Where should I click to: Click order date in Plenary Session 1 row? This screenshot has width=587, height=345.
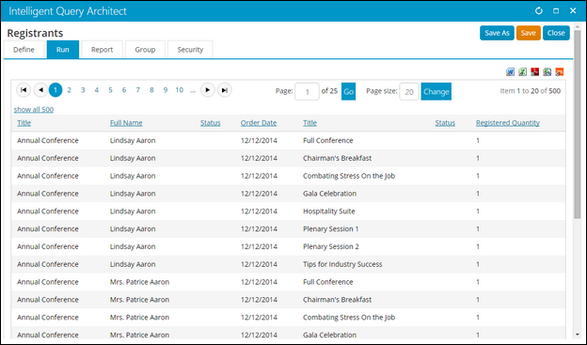[x=259, y=229]
